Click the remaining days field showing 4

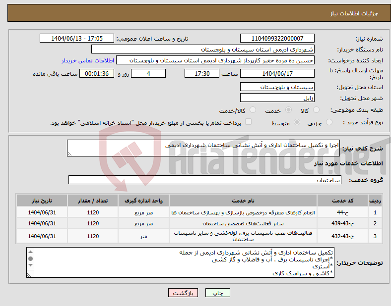148,73
